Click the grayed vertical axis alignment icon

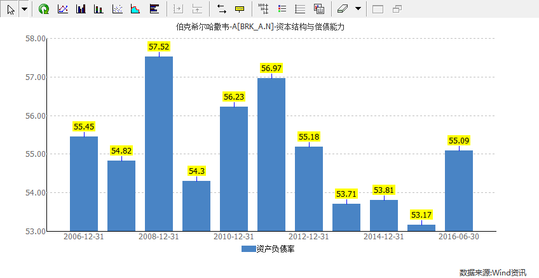pyautogui.click(x=197, y=10)
